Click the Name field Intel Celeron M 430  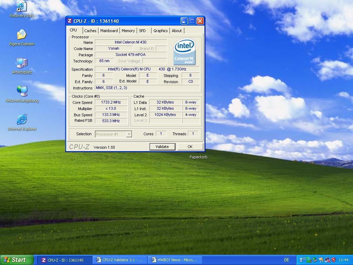point(131,42)
